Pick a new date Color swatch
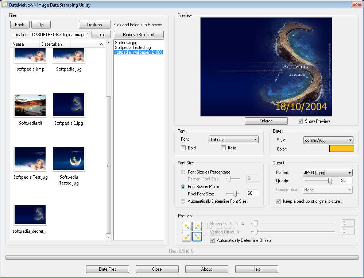Viewport: 364px width, 278px height. pyautogui.click(x=341, y=149)
